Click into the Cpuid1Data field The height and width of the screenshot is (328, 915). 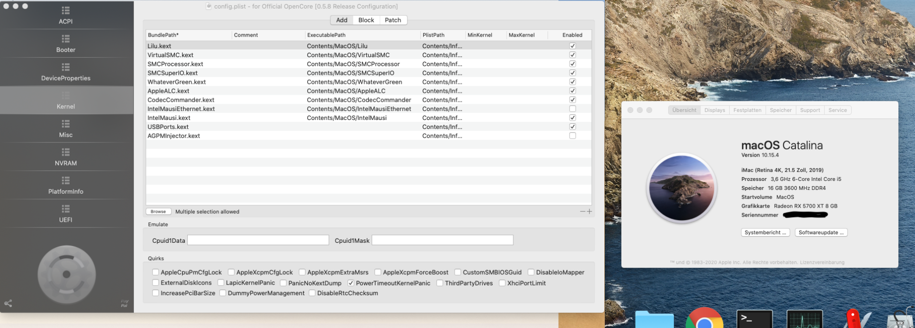click(x=258, y=240)
